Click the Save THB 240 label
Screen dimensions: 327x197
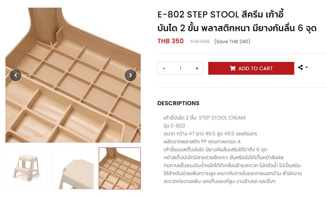232,41
